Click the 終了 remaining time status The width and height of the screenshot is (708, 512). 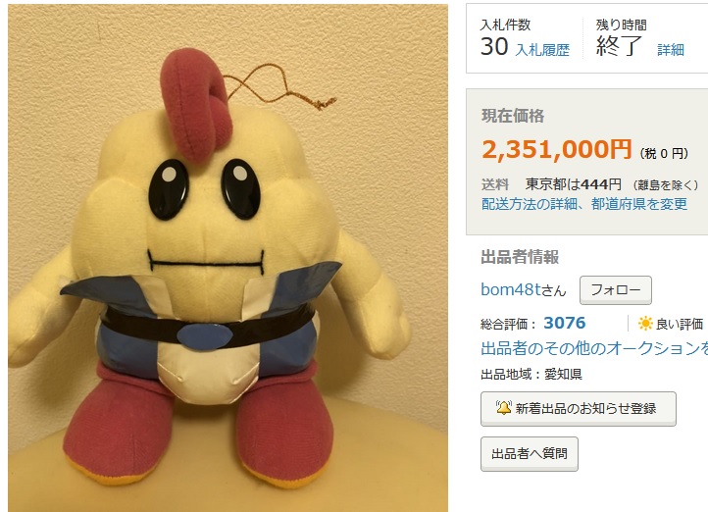[x=619, y=46]
